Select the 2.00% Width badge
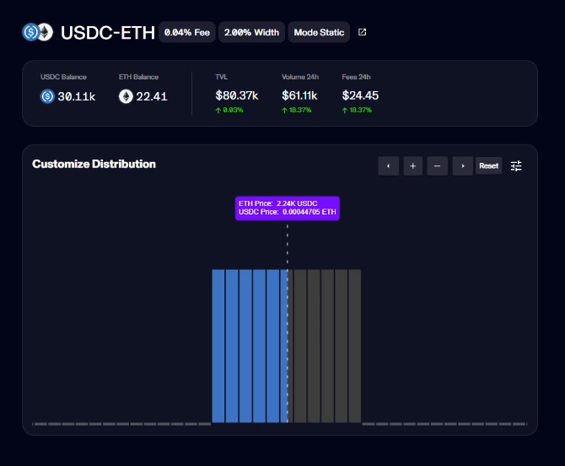The height and width of the screenshot is (466, 565). [251, 33]
